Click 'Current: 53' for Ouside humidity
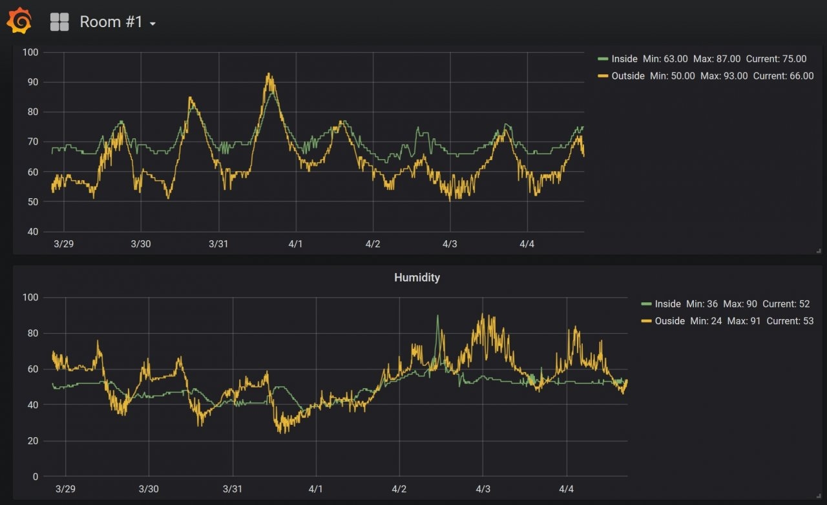The height and width of the screenshot is (505, 827). click(x=790, y=321)
